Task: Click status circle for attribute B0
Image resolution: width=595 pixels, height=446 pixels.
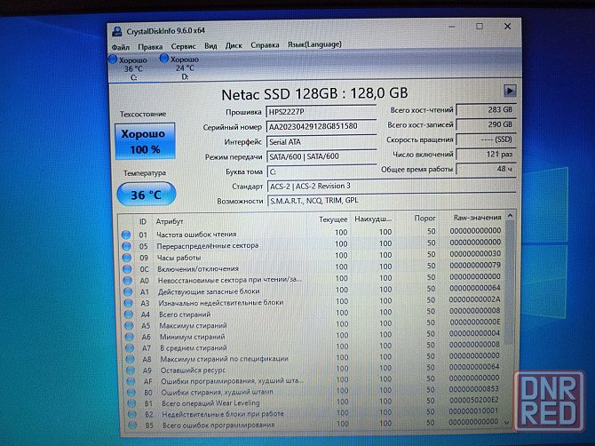Action: (131, 392)
